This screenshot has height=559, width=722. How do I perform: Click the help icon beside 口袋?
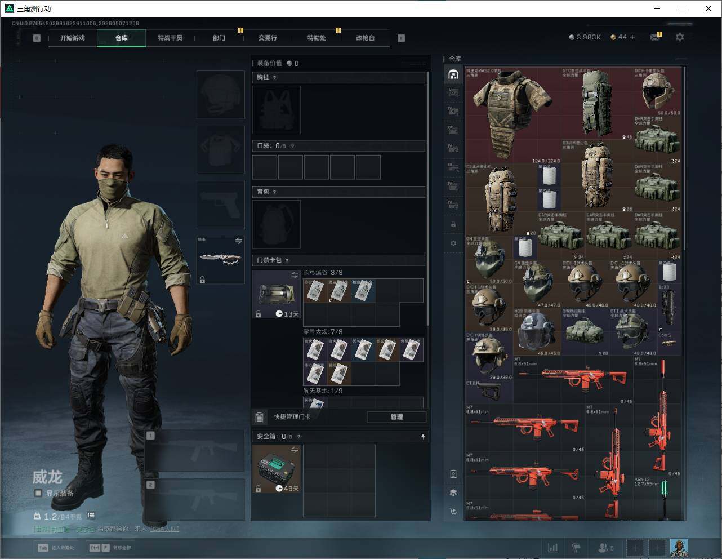pyautogui.click(x=292, y=146)
